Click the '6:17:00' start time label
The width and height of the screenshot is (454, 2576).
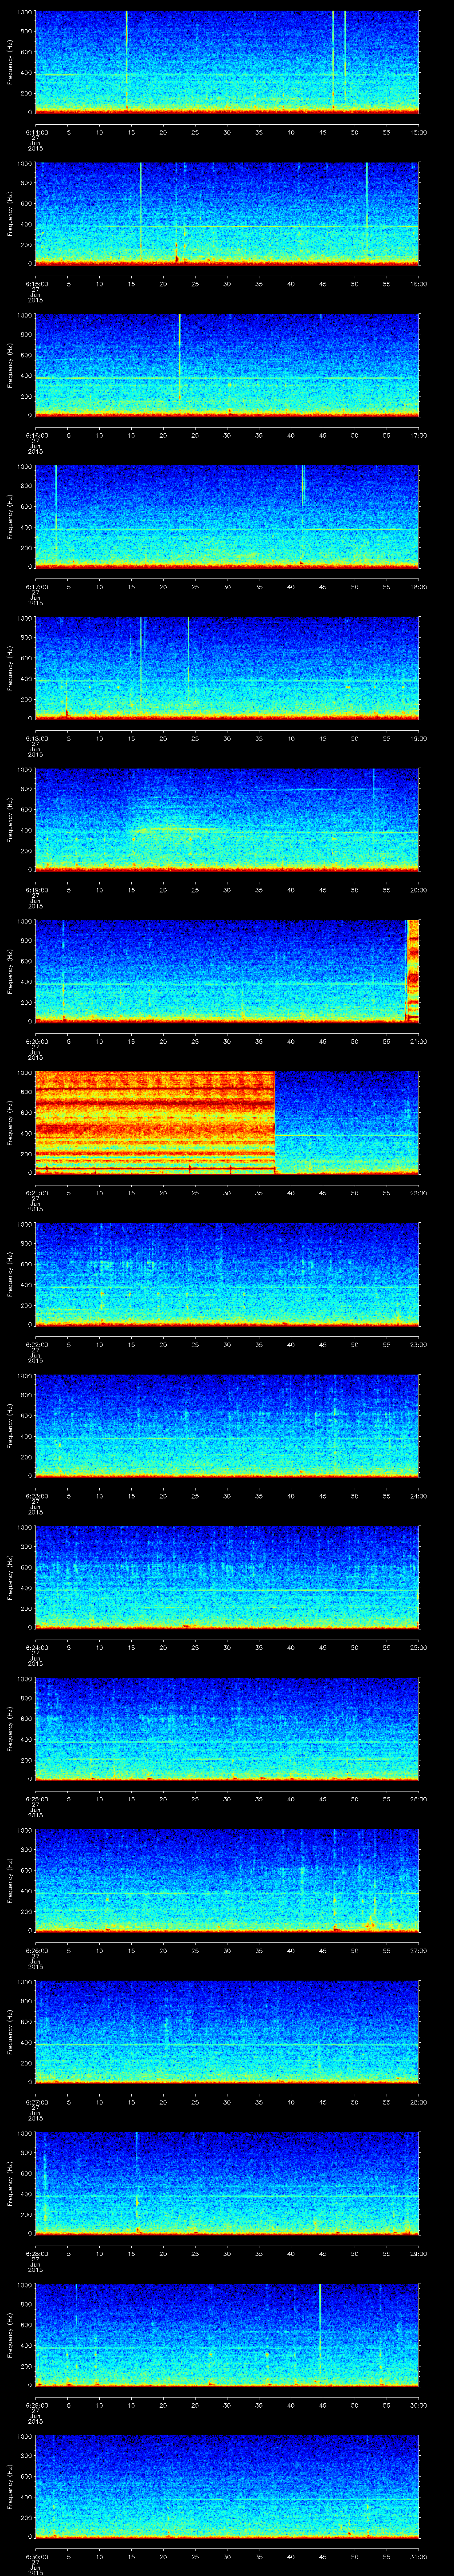pyautogui.click(x=36, y=587)
